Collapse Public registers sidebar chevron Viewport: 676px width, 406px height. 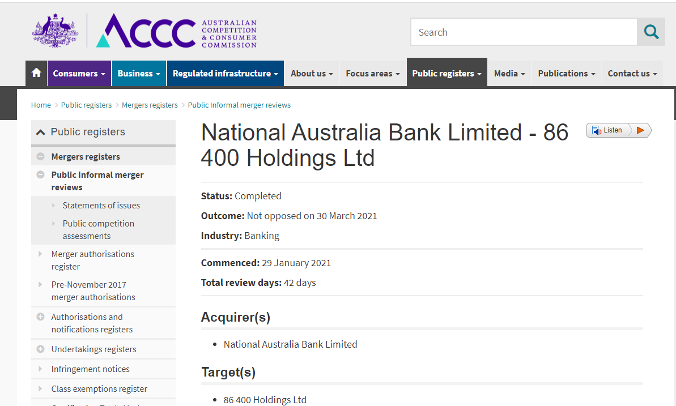click(x=40, y=132)
